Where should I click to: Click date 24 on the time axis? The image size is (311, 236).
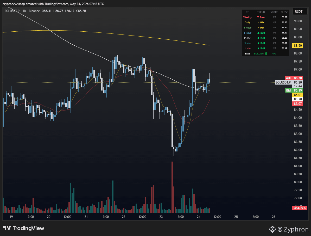199,217
